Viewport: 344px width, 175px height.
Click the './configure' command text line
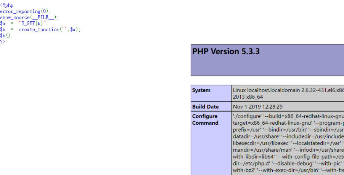[288, 116]
